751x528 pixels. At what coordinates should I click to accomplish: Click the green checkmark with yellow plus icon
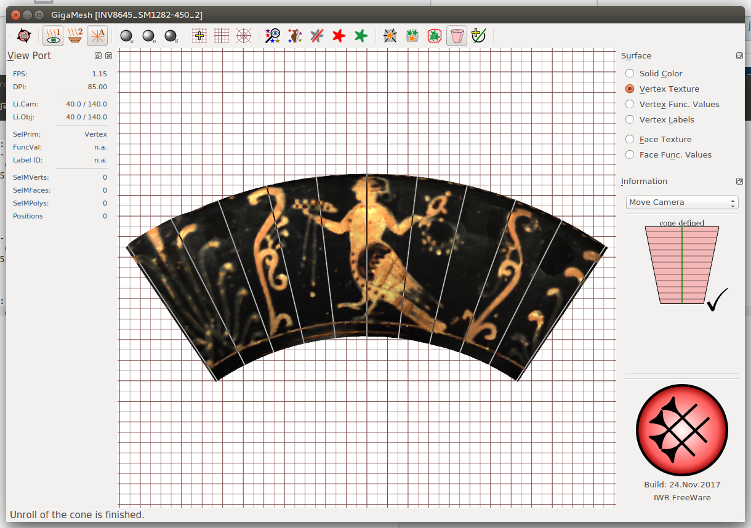(478, 36)
